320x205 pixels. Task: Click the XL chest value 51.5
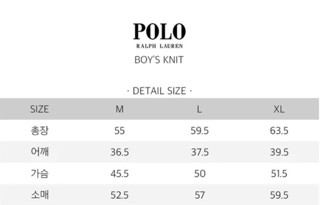click(279, 173)
